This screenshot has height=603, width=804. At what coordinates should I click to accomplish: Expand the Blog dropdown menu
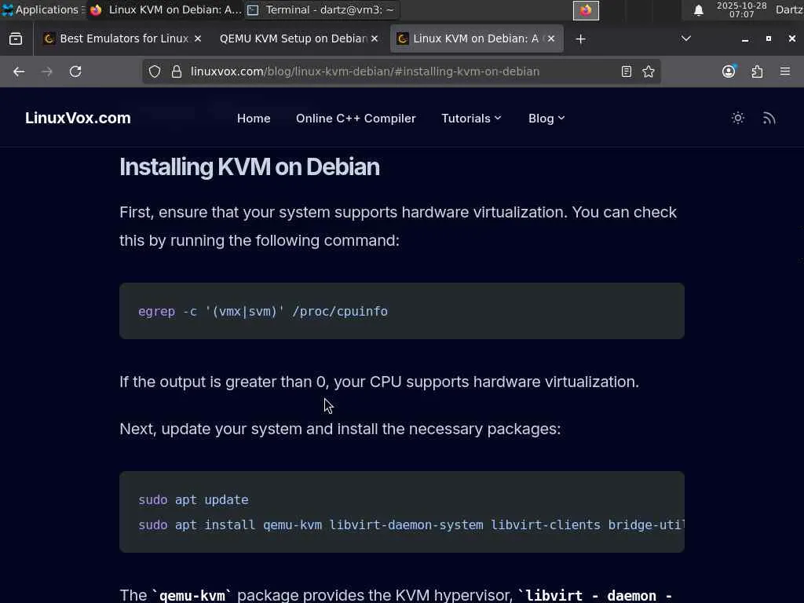546,118
